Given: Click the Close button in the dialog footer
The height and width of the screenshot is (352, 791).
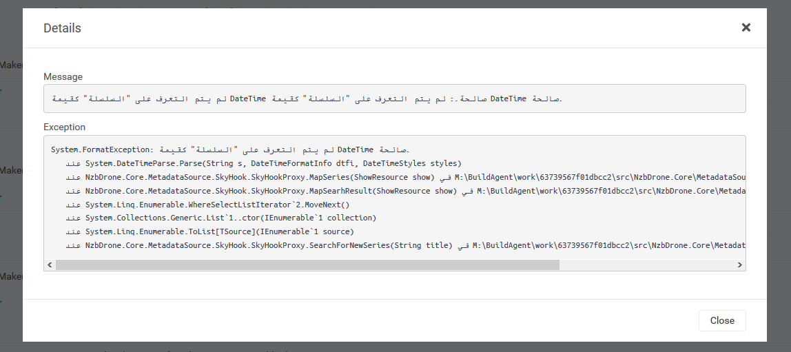Looking at the screenshot, I should 722,321.
